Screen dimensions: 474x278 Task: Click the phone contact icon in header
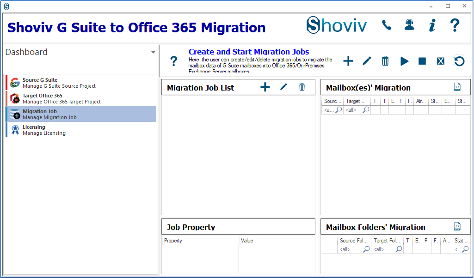click(x=387, y=25)
